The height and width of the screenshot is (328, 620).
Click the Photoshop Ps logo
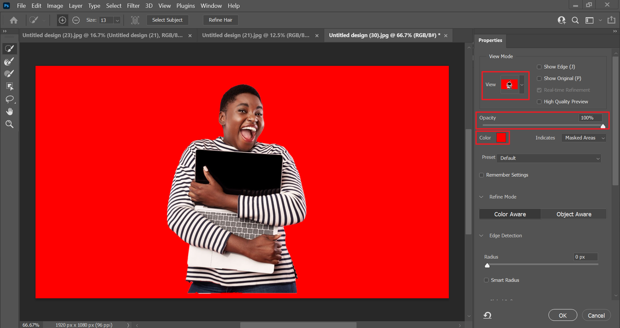7,5
